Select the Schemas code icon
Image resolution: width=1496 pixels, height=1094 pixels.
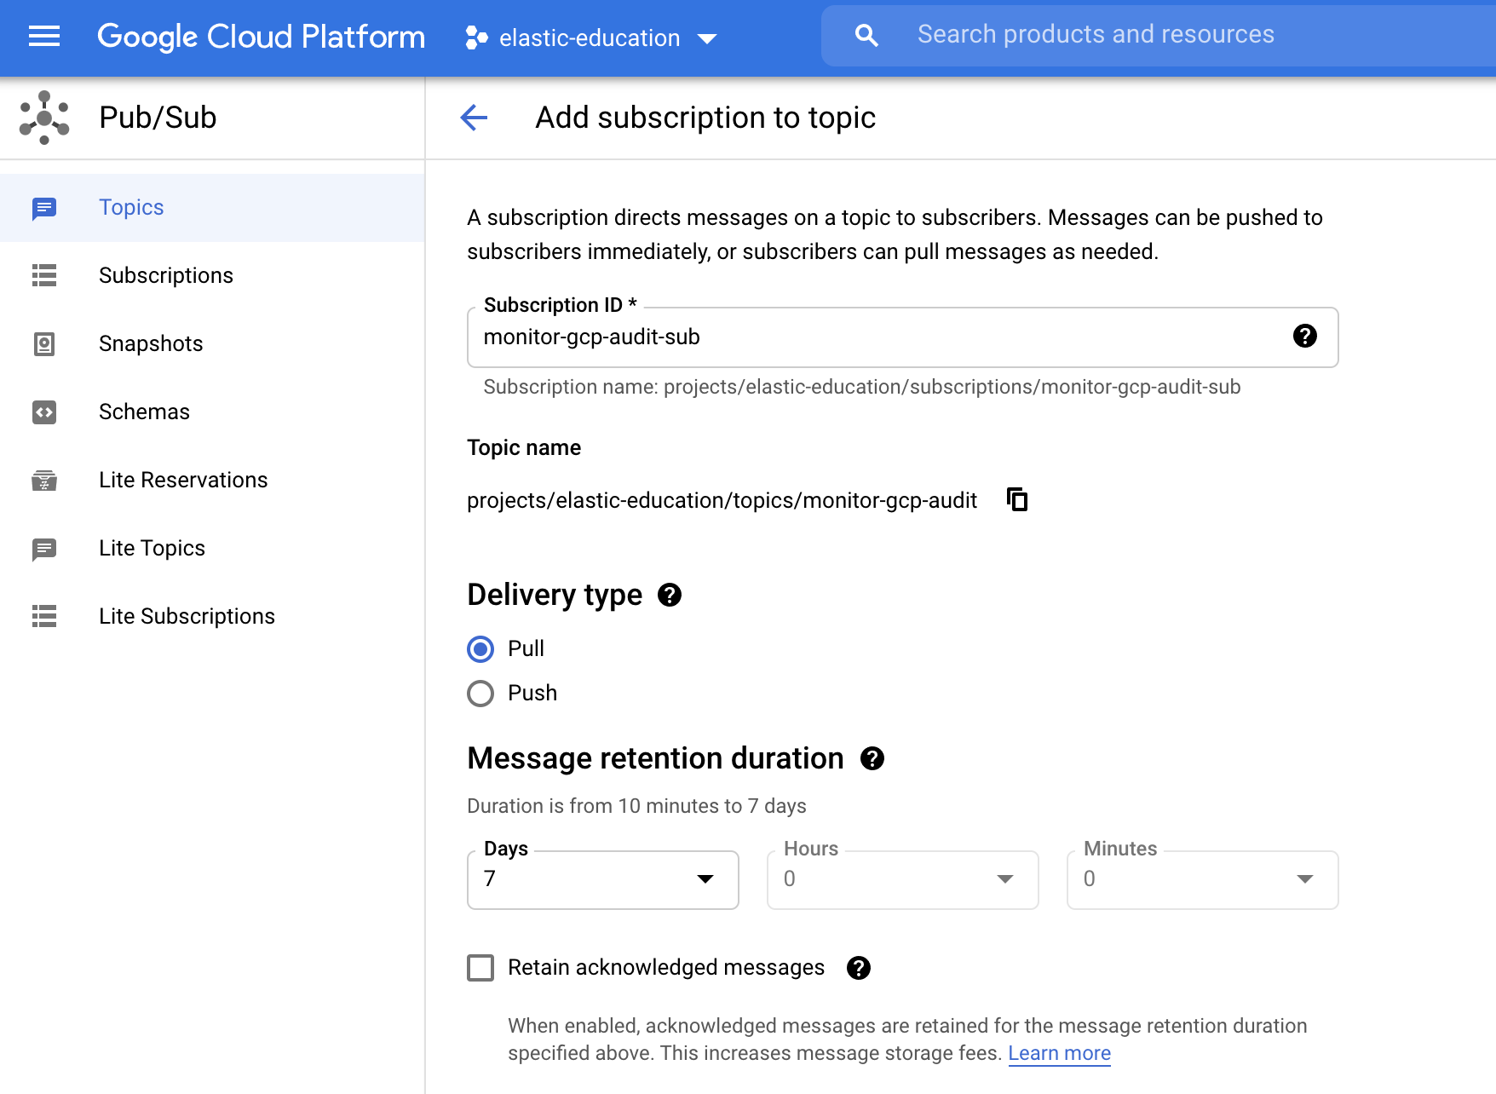(x=43, y=412)
